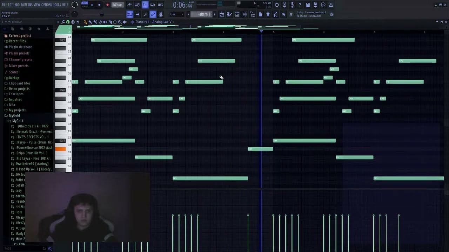Open the plugin plug icon

point(268,14)
